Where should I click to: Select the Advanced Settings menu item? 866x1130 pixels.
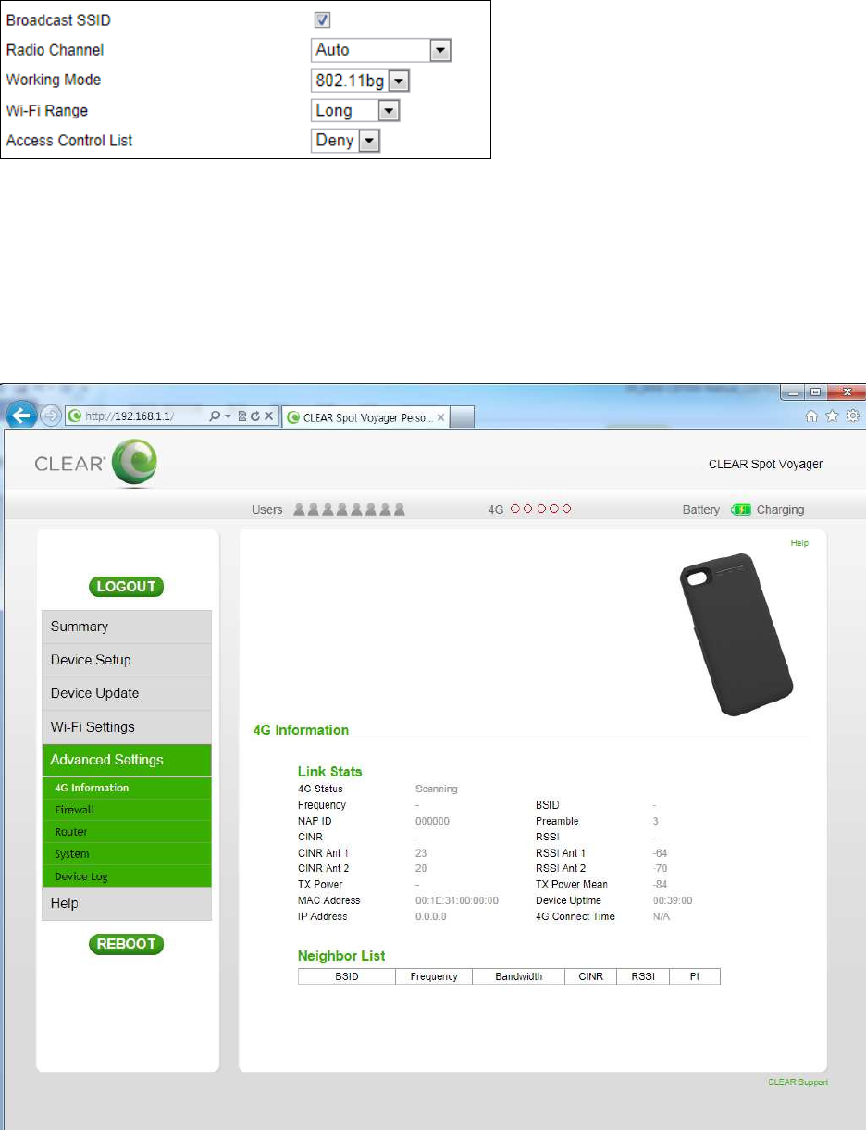(x=127, y=760)
